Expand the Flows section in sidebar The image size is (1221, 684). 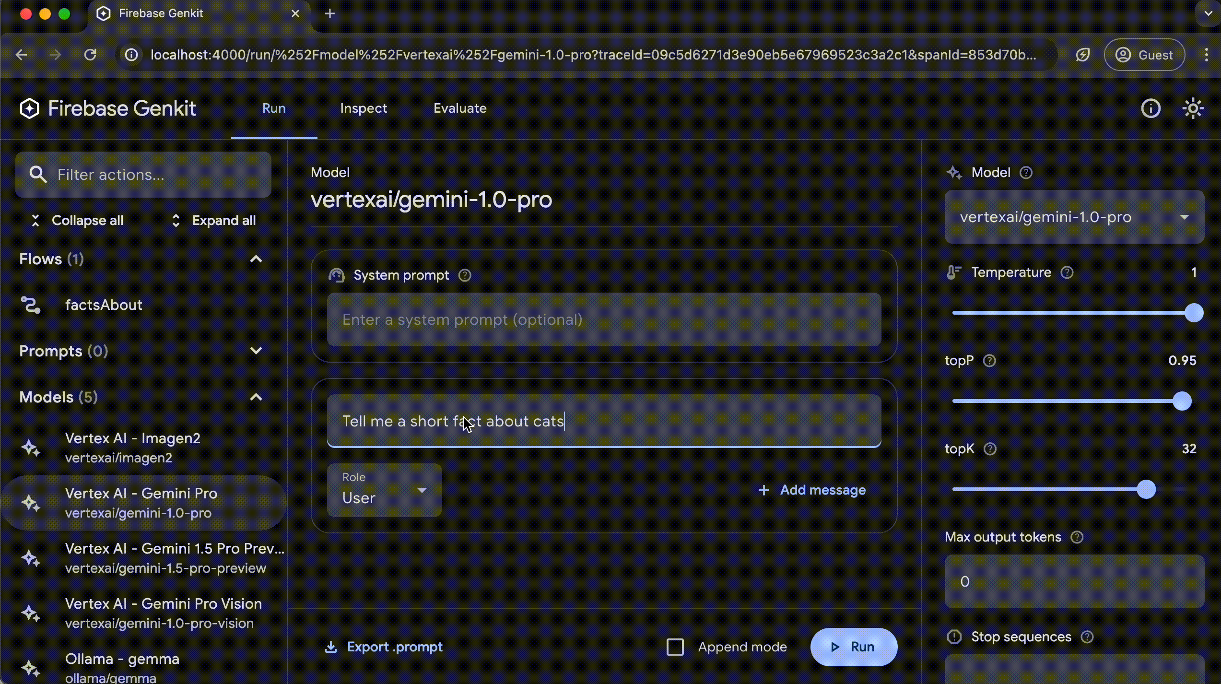256,259
